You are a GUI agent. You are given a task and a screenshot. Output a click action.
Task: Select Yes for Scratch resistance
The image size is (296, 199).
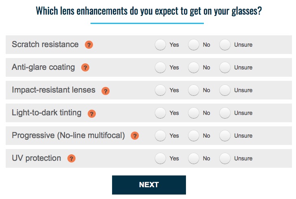point(160,45)
